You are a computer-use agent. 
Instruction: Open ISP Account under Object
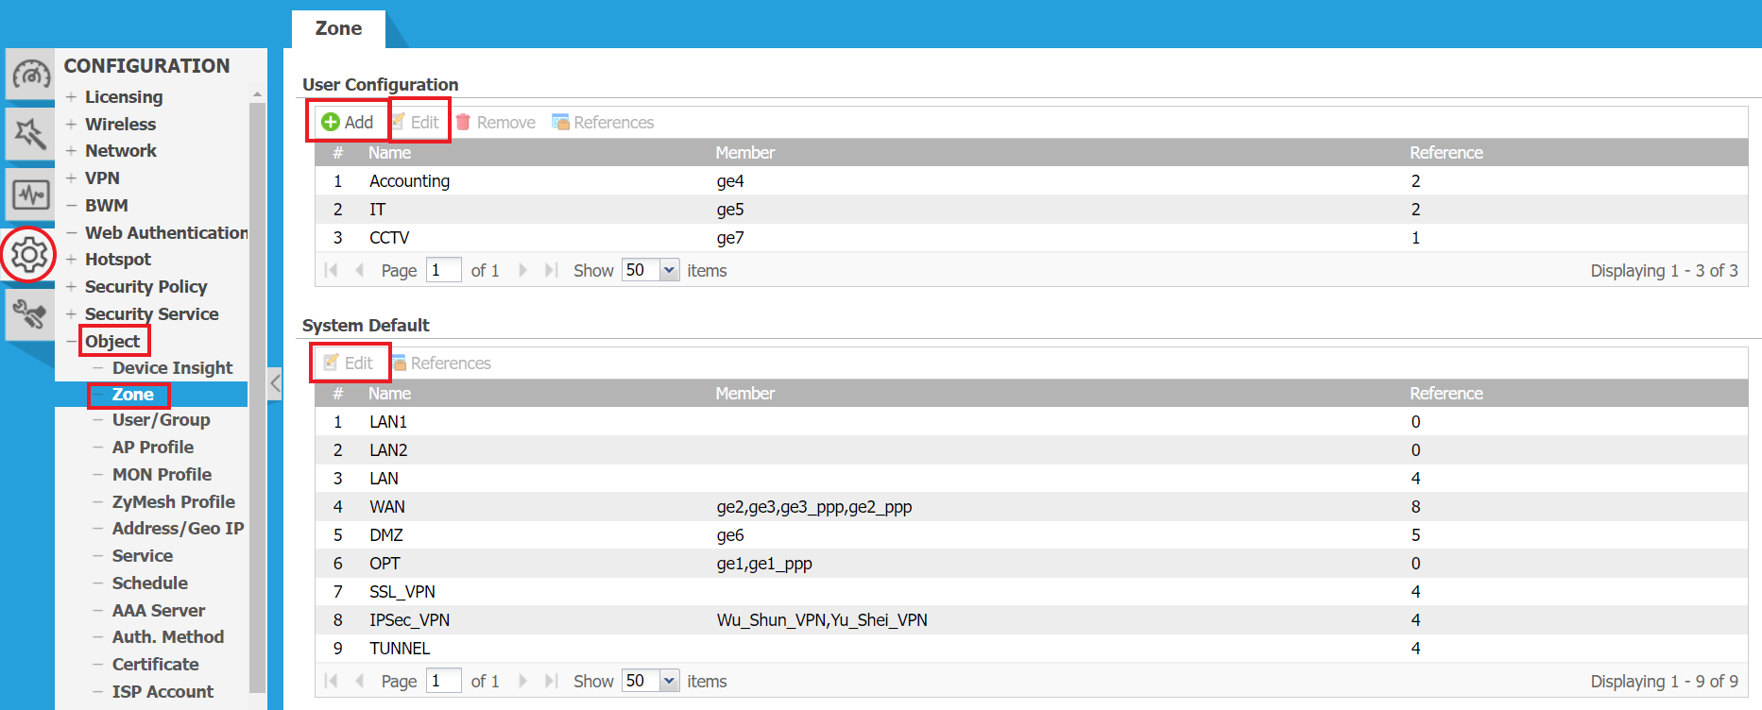click(163, 692)
